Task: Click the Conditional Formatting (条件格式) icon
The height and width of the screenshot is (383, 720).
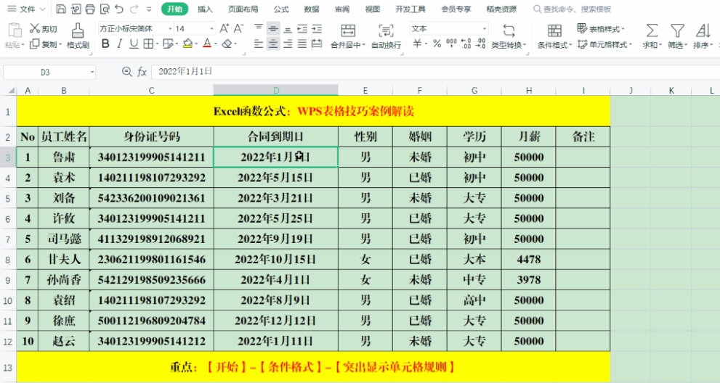Action: (555, 36)
